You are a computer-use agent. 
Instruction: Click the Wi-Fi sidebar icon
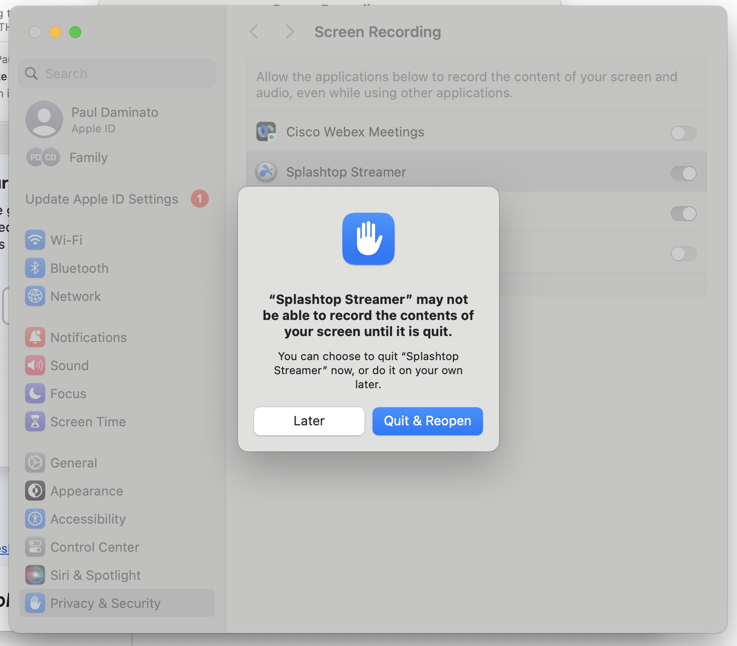pyautogui.click(x=35, y=240)
